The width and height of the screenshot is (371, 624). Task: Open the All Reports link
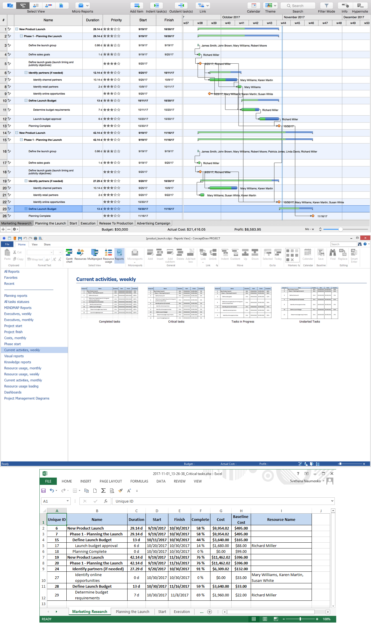[12, 272]
